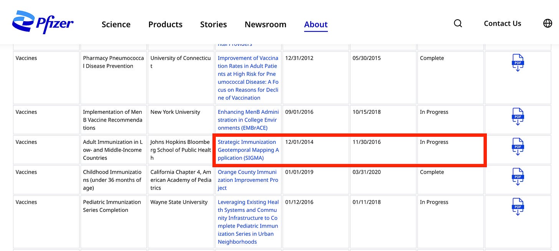
Task: Open the Newsroom menu
Action: tap(265, 24)
